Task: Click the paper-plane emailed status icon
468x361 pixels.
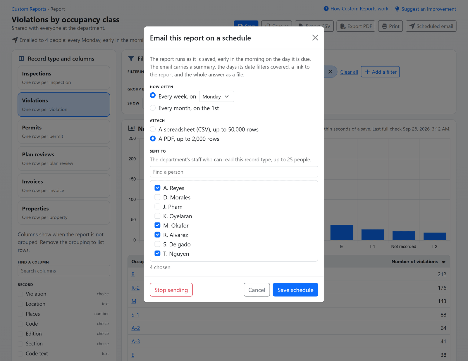Action: (x=15, y=40)
